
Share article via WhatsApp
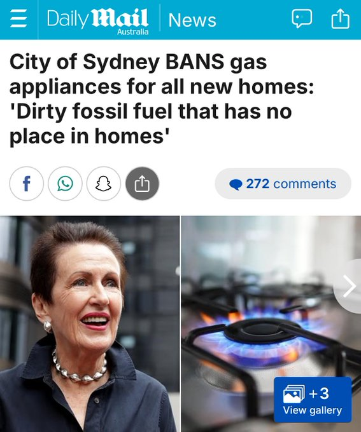click(65, 184)
